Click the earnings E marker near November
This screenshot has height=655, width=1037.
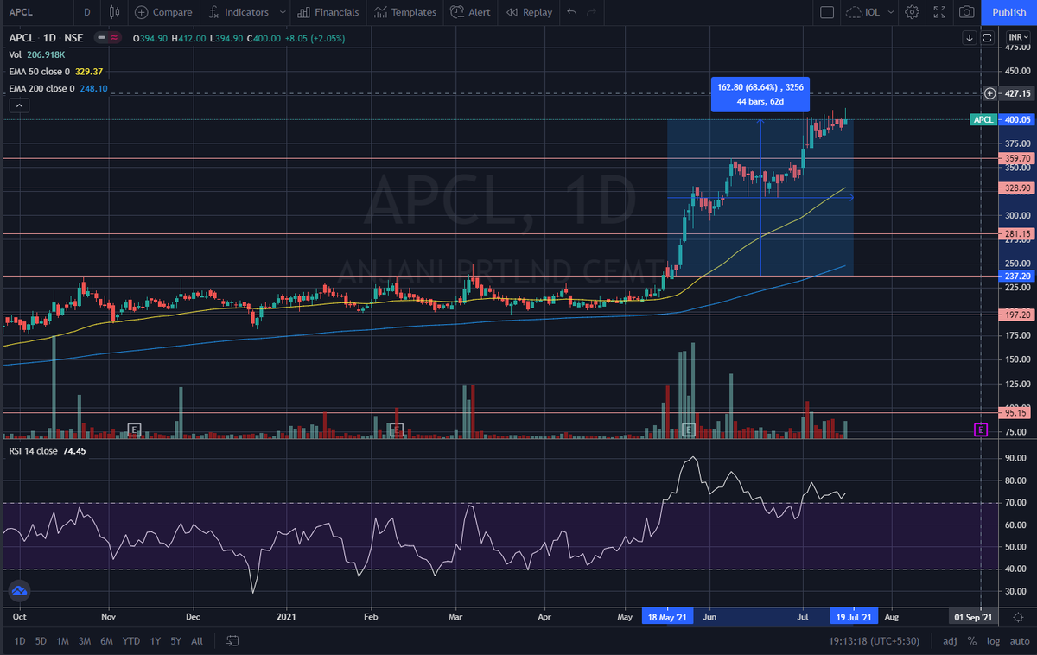click(134, 429)
